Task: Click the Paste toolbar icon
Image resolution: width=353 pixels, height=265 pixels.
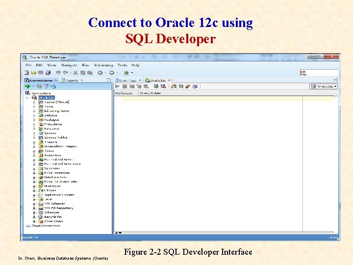Action: coord(90,73)
